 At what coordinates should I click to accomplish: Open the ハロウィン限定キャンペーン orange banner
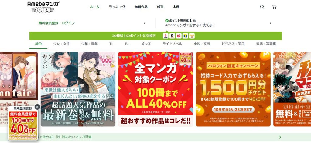(233, 89)
